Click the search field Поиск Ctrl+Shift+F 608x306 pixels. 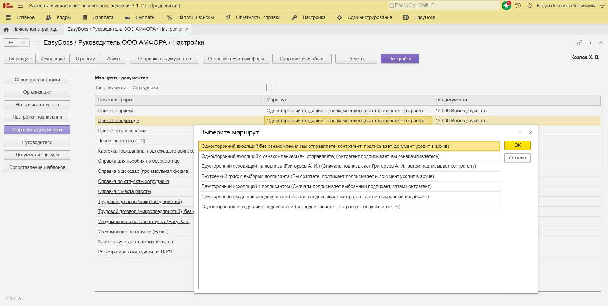(444, 5)
